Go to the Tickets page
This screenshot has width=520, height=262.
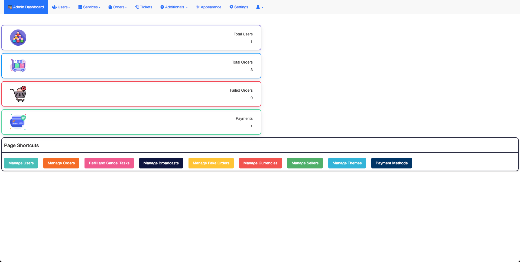[146, 7]
